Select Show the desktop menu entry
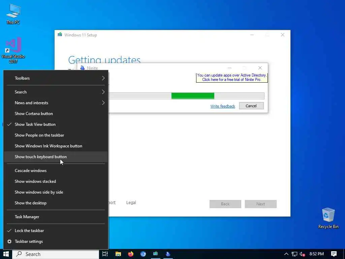The image size is (345, 259). click(x=56, y=203)
